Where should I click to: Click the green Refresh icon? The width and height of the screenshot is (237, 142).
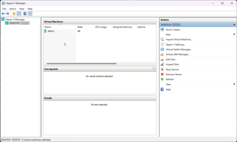point(162,79)
